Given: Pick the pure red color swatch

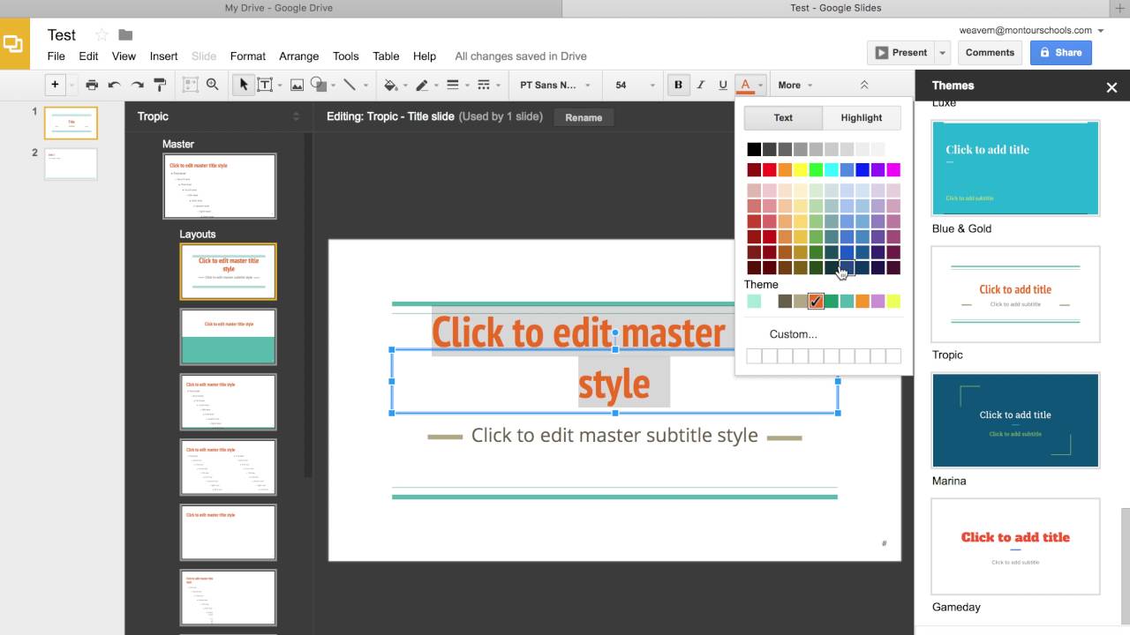Looking at the screenshot, I should [769, 169].
